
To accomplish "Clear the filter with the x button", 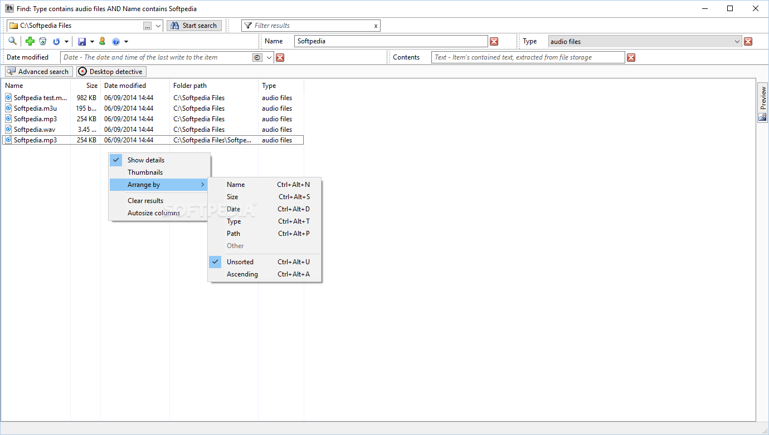I will point(376,26).
